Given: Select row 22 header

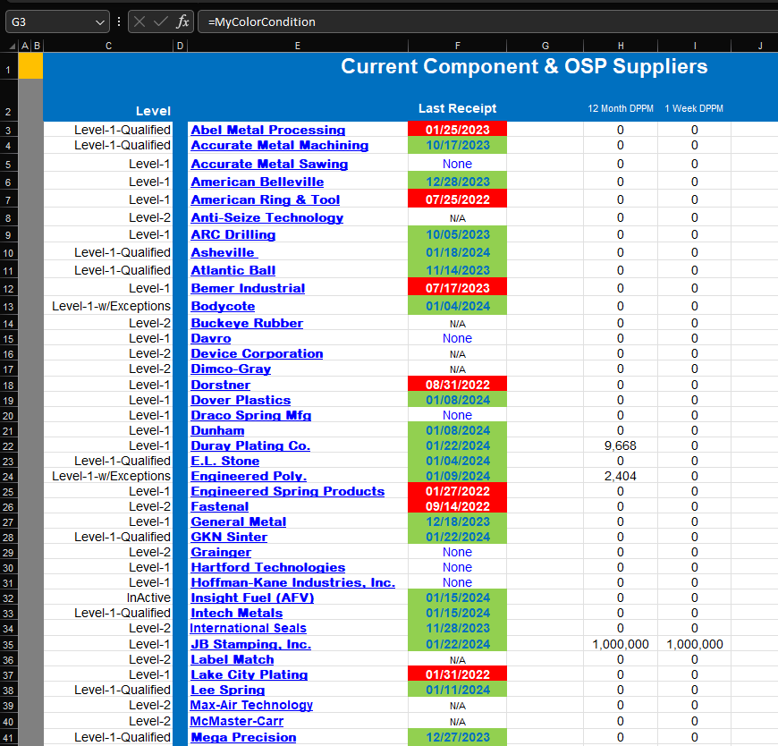Looking at the screenshot, I should pyautogui.click(x=8, y=446).
